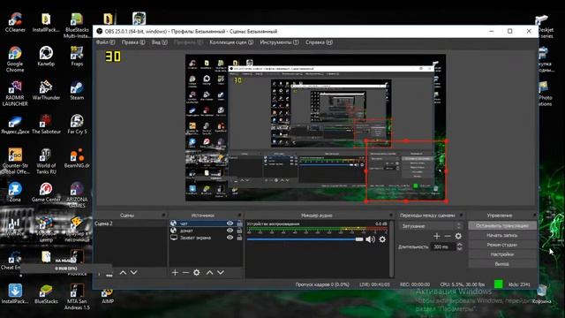Click Начать запись button
565x318 pixels.
click(x=502, y=235)
